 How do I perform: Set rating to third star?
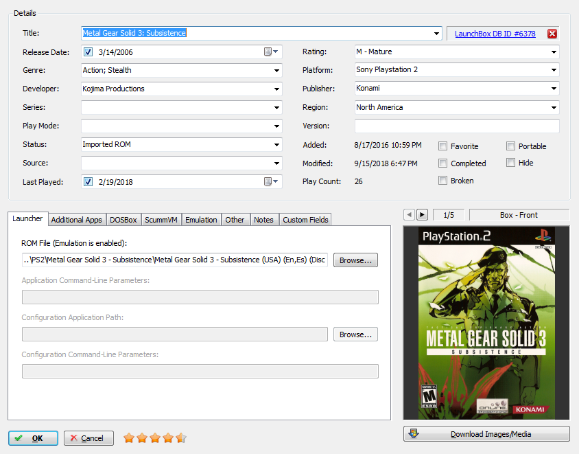click(155, 438)
